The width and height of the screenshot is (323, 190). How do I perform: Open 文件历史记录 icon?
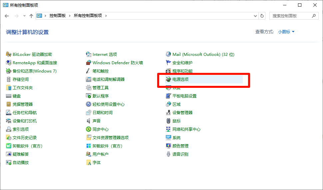pos(8,137)
